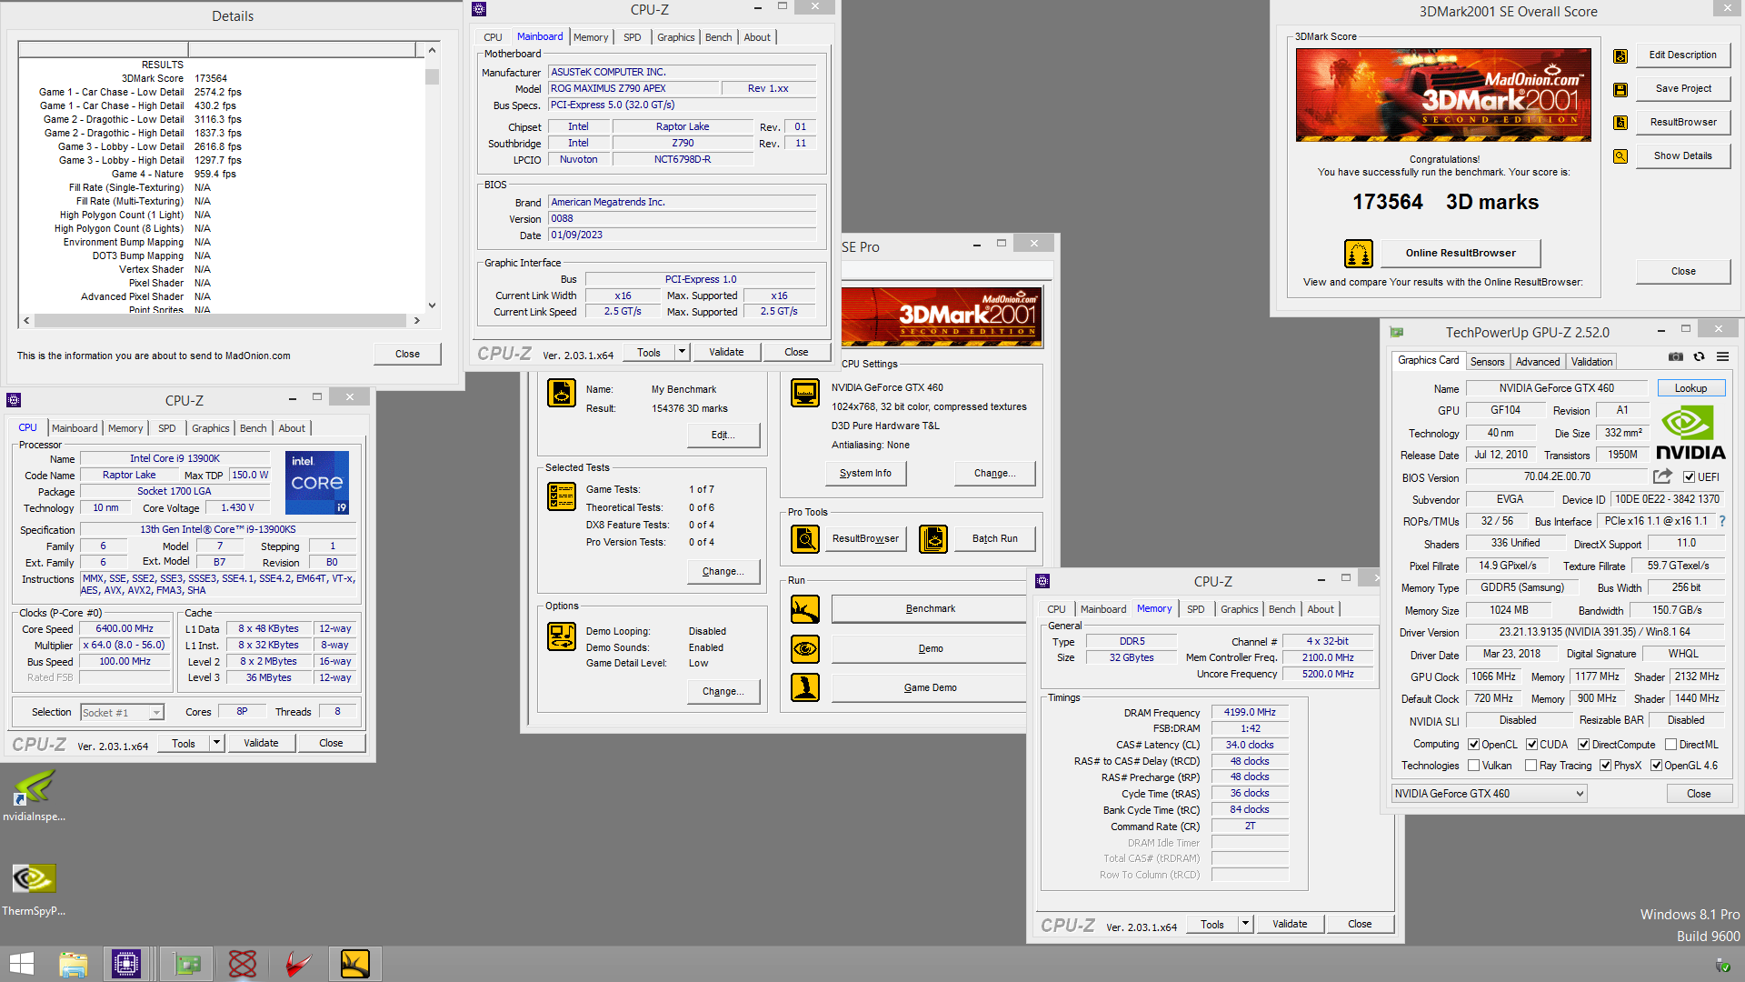Open the Bench tab in CPU-Z CPU window
This screenshot has width=1745, height=982.
click(254, 428)
